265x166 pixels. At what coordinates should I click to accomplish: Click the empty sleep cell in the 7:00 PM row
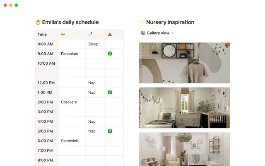point(96,150)
